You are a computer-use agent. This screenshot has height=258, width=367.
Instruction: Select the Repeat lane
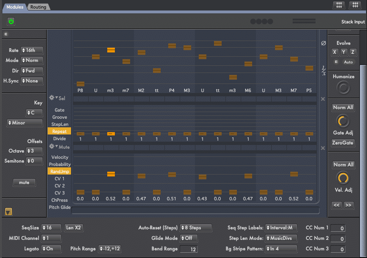click(x=60, y=131)
